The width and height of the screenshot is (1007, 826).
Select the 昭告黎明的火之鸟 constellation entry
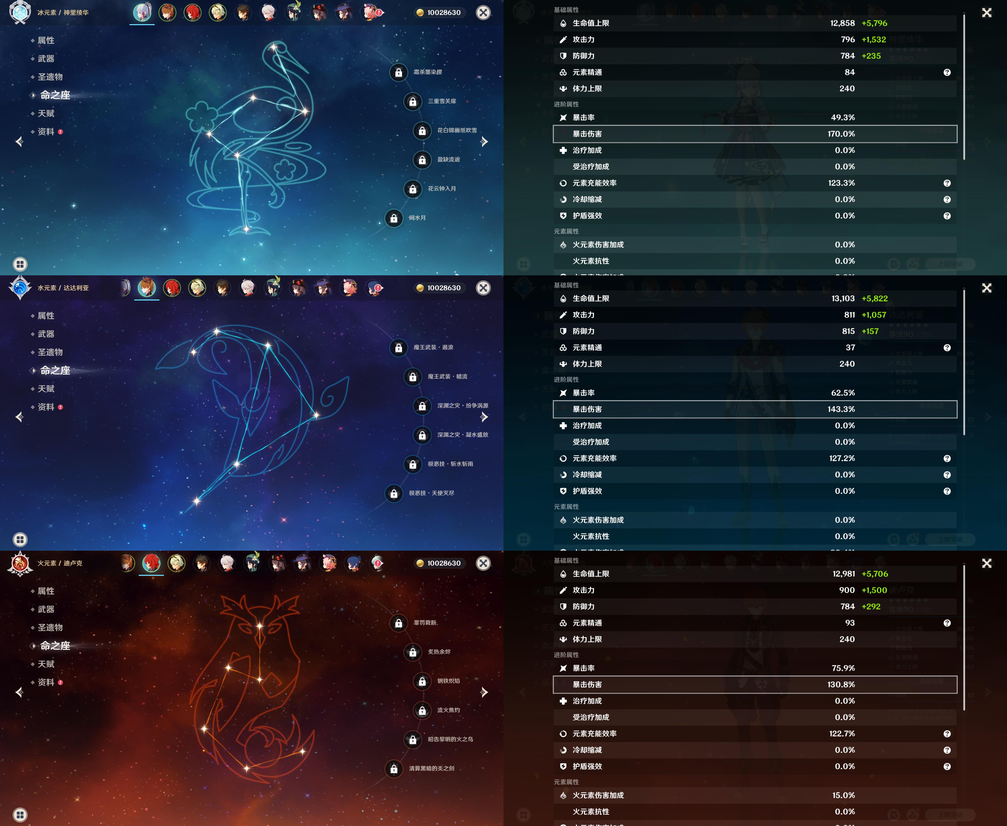click(x=450, y=739)
